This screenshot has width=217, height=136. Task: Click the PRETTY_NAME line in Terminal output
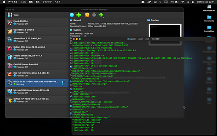click(93, 102)
